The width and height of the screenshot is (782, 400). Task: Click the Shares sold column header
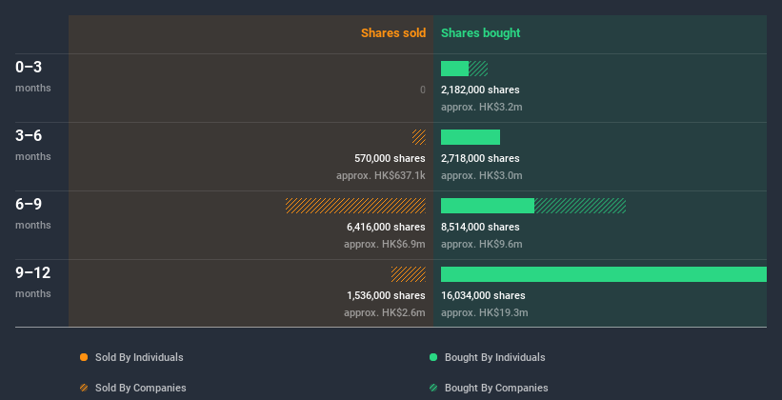point(393,33)
